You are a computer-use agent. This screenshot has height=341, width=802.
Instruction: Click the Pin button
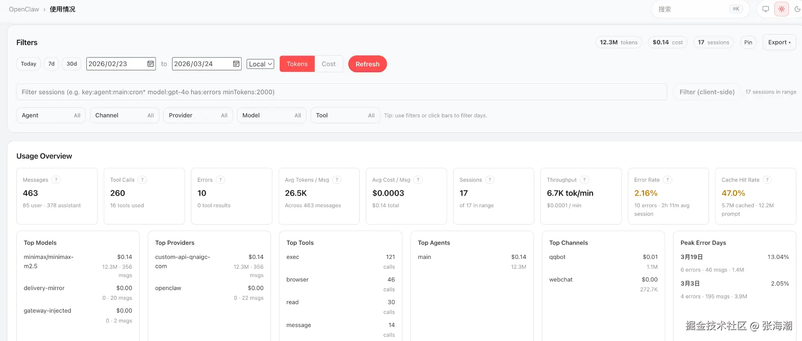(x=748, y=42)
